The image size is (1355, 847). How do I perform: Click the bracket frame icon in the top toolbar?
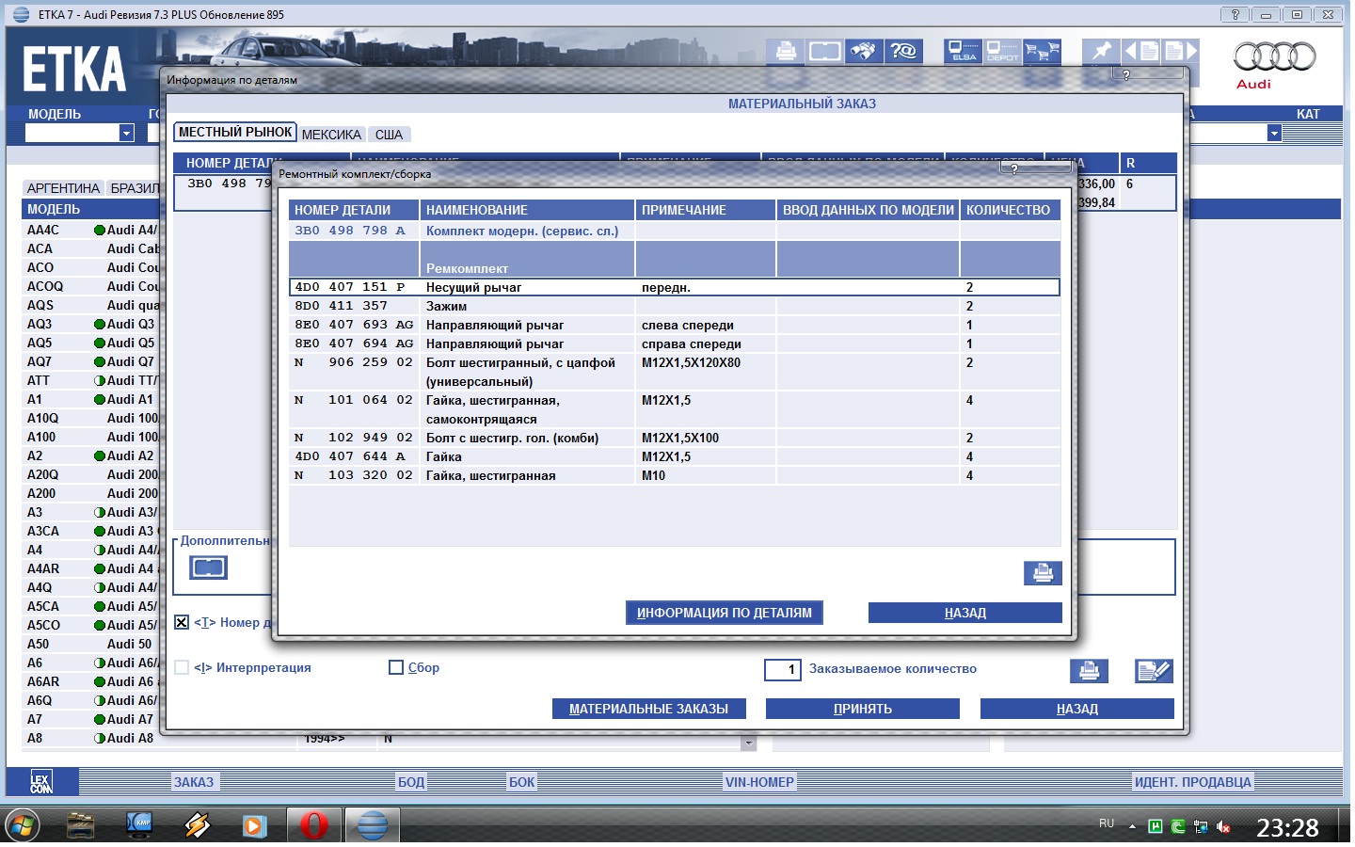point(825,51)
